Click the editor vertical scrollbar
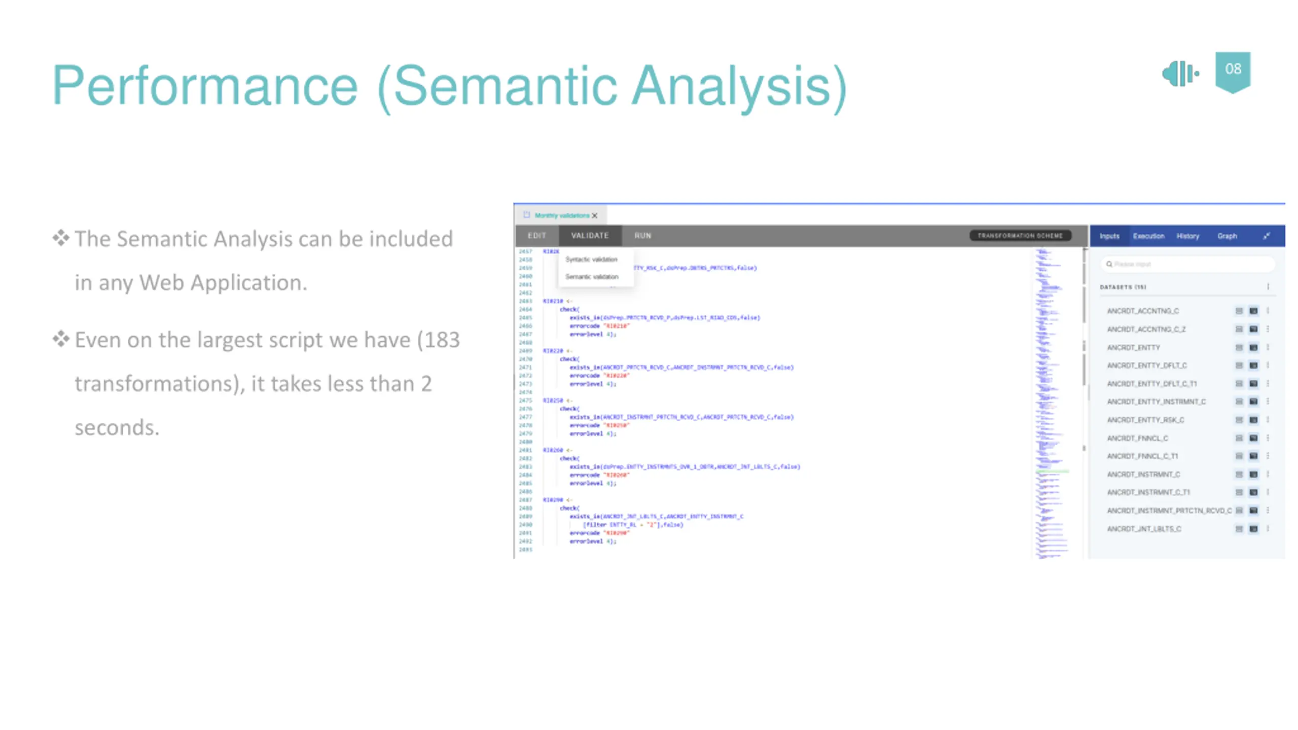Viewport: 1298px width, 730px height. 1084,403
